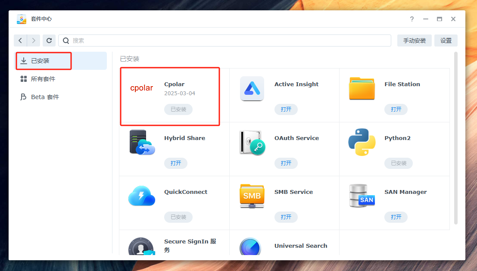Click the Active Insight package name
Image resolution: width=477 pixels, height=271 pixels.
[296, 84]
